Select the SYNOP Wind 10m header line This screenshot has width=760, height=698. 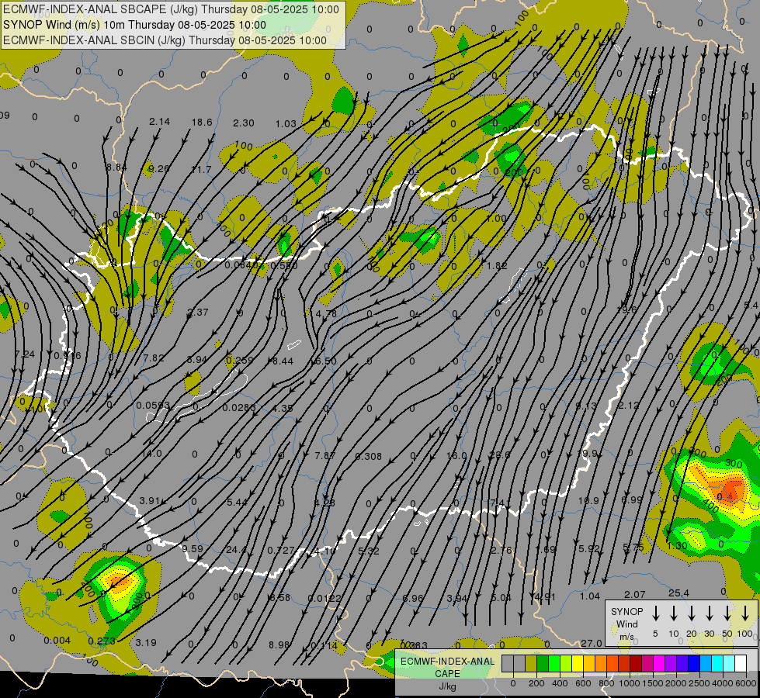tap(134, 25)
